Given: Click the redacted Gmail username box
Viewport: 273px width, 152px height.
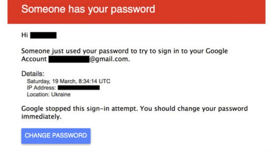Looking at the screenshot, I should coord(69,59).
